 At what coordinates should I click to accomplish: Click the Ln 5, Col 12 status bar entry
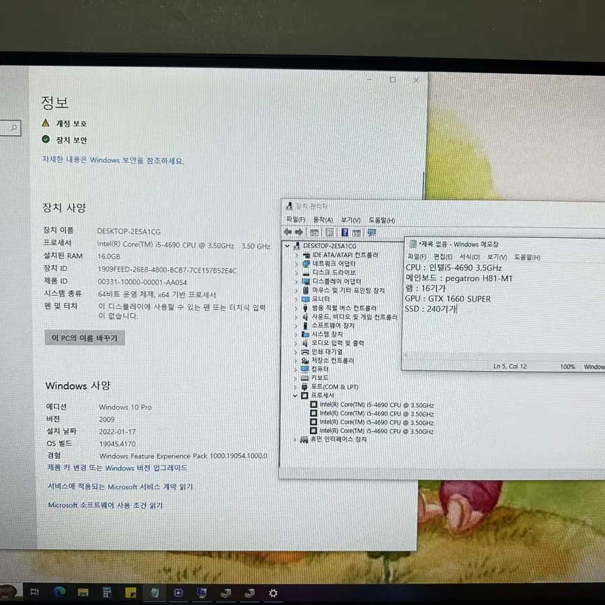click(x=510, y=366)
